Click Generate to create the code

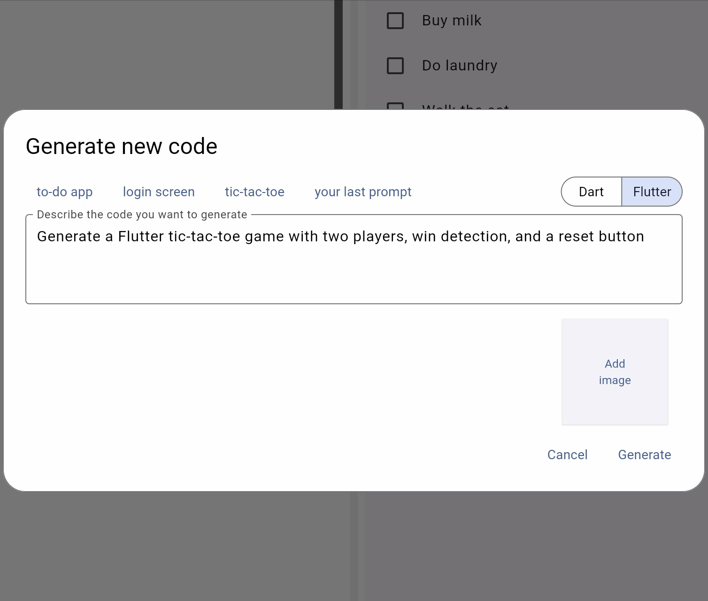click(x=644, y=455)
